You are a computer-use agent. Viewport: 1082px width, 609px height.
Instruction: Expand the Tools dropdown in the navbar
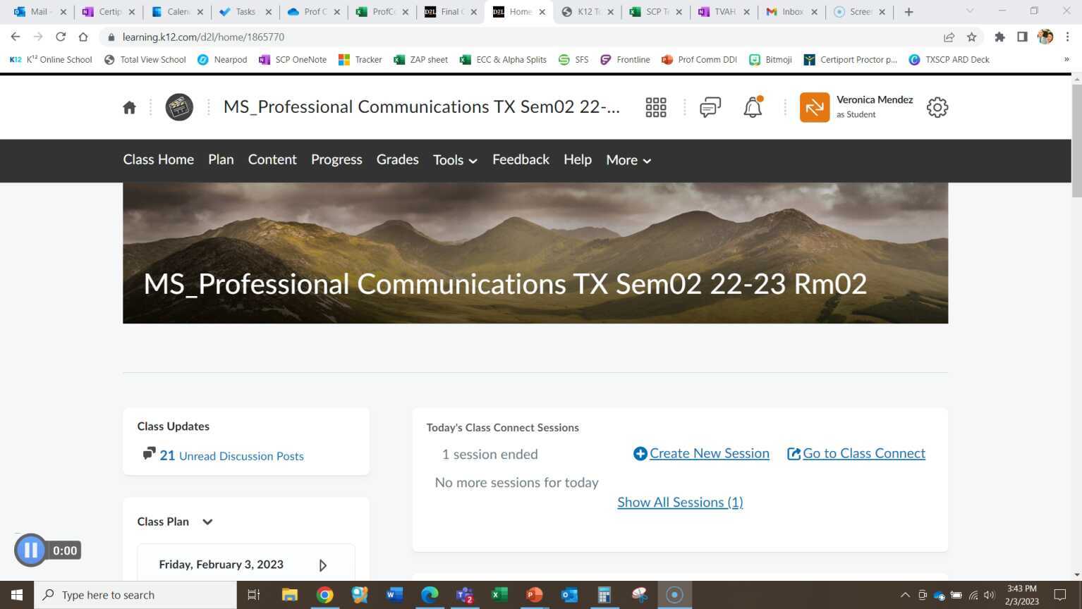pyautogui.click(x=454, y=160)
